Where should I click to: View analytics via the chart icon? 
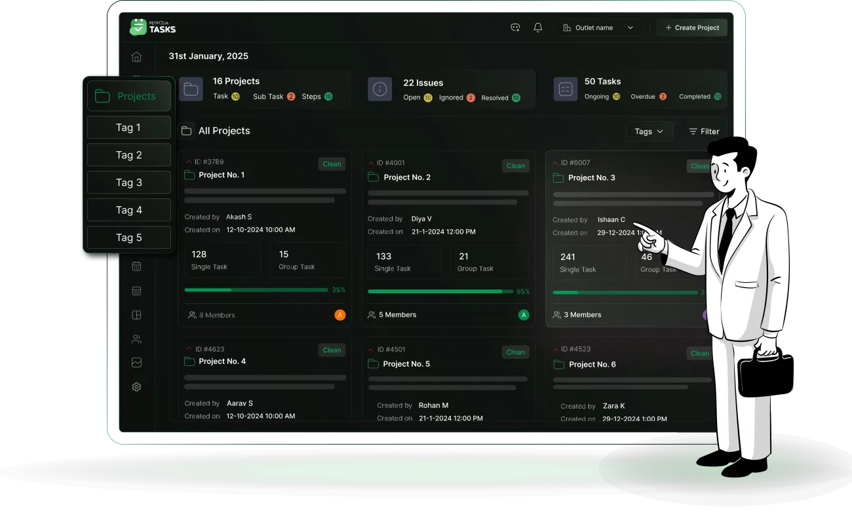click(x=136, y=362)
